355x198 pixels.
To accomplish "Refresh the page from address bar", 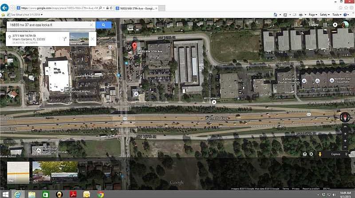I will pos(111,8).
